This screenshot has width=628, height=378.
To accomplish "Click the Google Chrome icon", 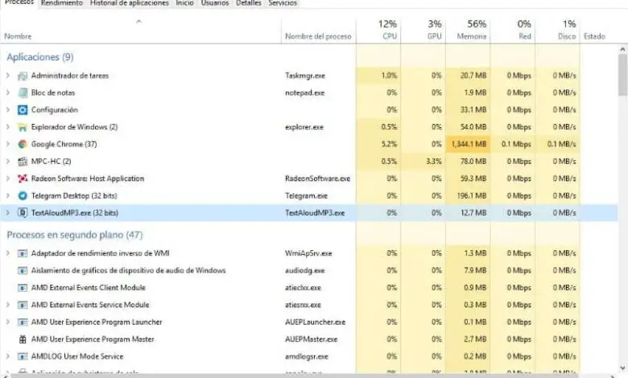I will (x=23, y=145).
